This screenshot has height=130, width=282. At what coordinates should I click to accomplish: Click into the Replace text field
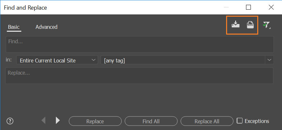pos(139,76)
